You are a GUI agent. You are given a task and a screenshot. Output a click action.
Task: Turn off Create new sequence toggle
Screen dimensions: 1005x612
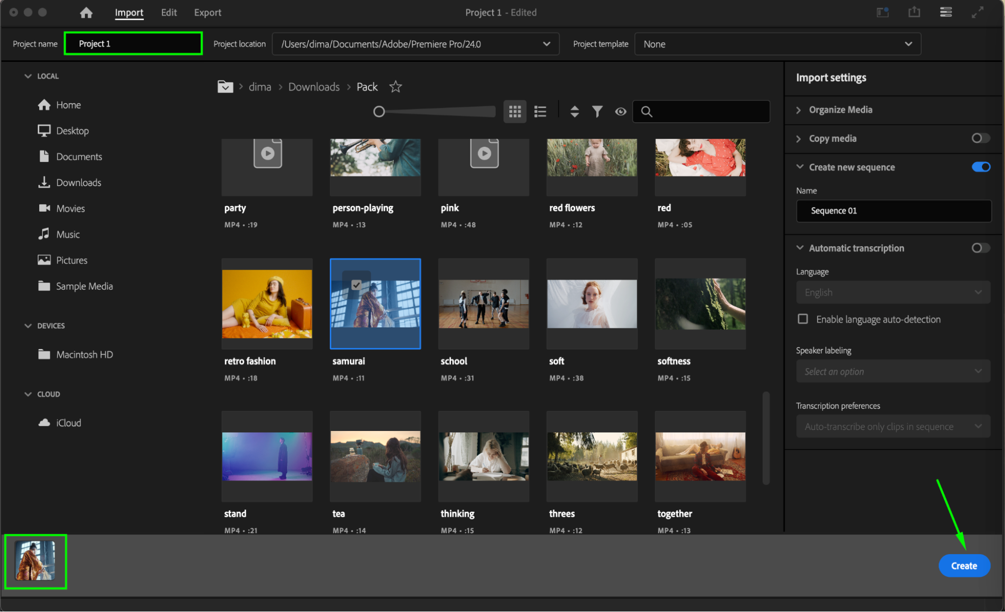tap(980, 167)
